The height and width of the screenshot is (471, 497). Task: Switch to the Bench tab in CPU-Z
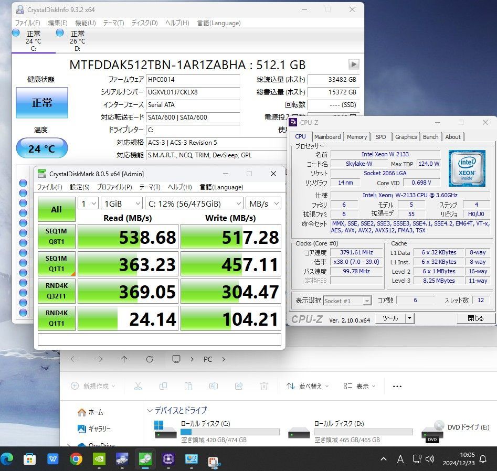430,137
